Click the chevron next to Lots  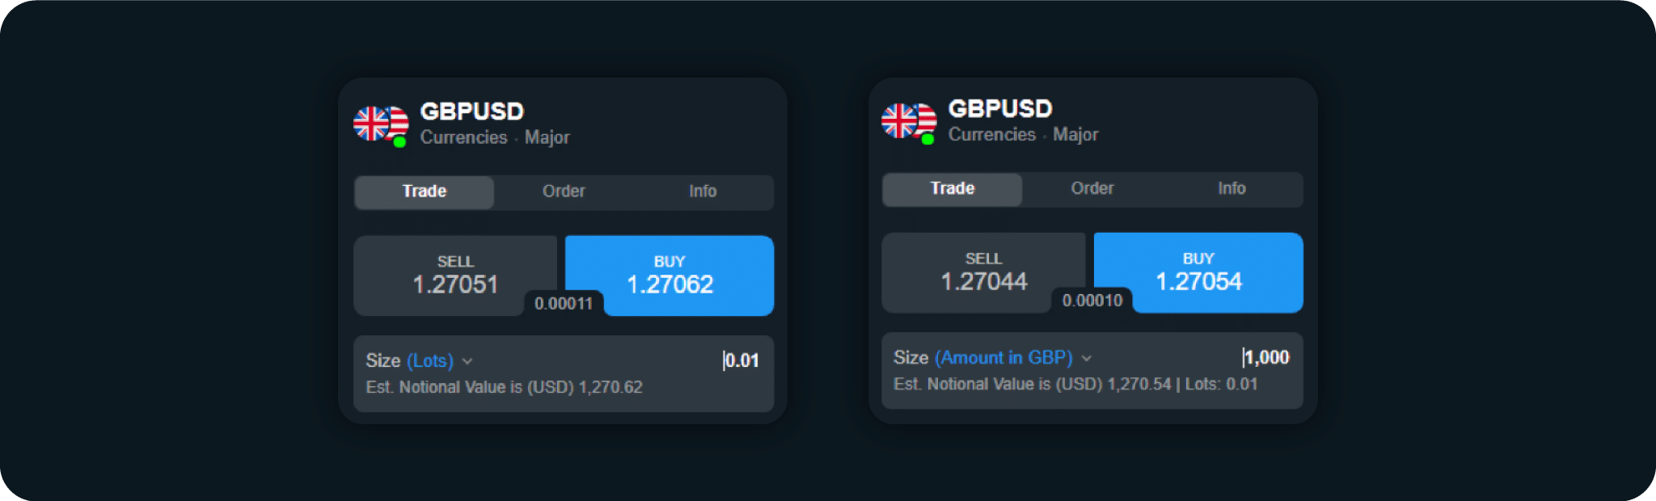click(x=467, y=361)
